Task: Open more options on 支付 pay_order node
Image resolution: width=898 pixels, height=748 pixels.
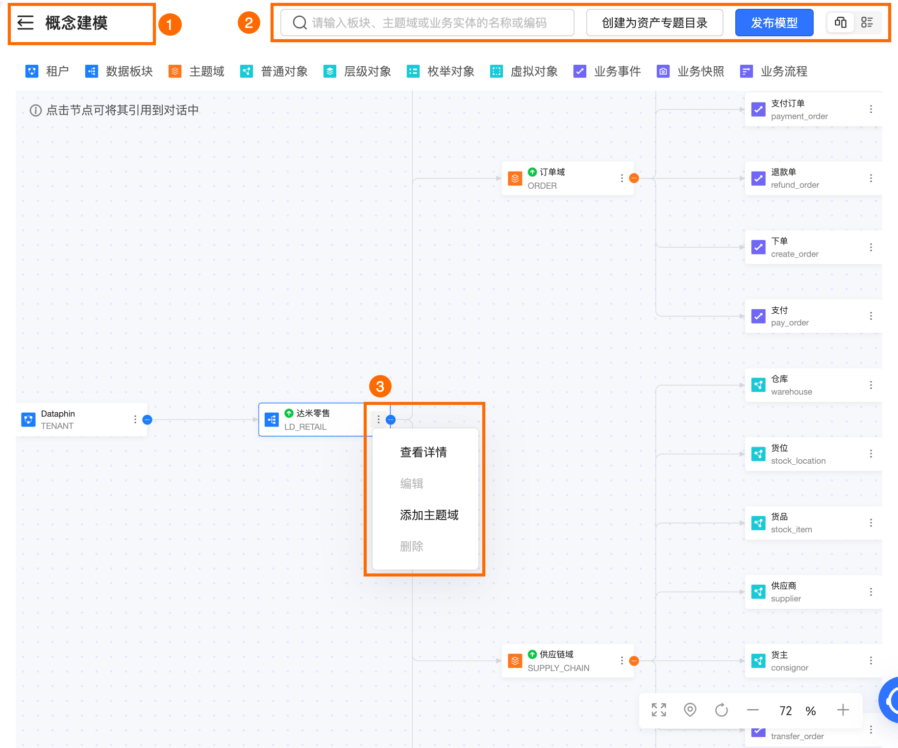Action: 871,316
